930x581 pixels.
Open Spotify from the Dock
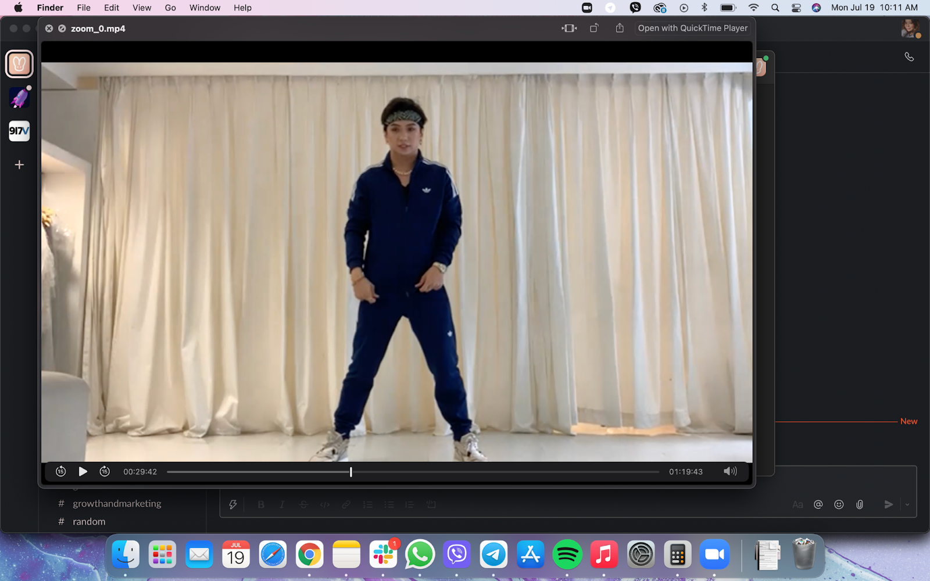coord(567,555)
